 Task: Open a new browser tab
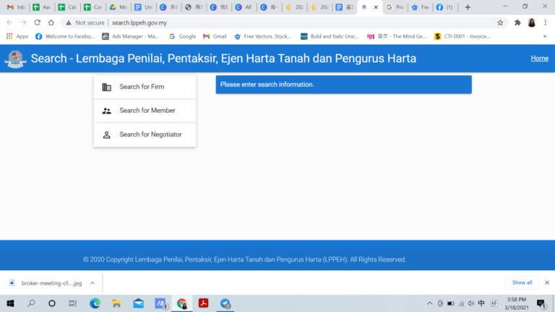coord(468,7)
